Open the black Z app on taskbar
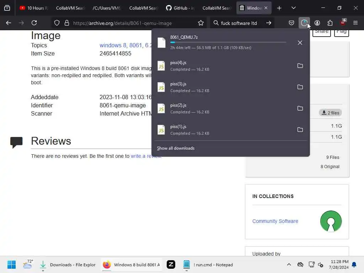This screenshot has height=273, width=364. click(x=171, y=264)
